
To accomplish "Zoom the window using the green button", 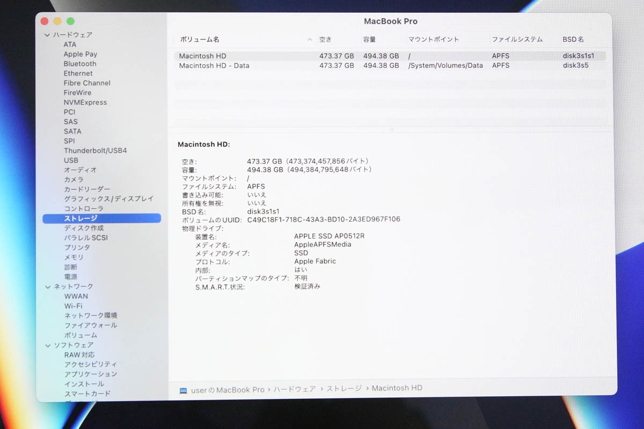I will [70, 21].
